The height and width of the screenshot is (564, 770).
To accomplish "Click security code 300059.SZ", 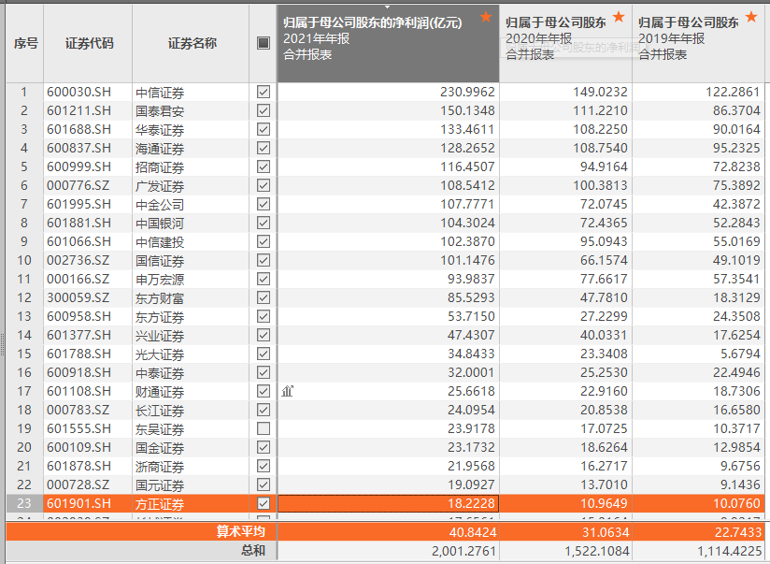I will (78, 297).
